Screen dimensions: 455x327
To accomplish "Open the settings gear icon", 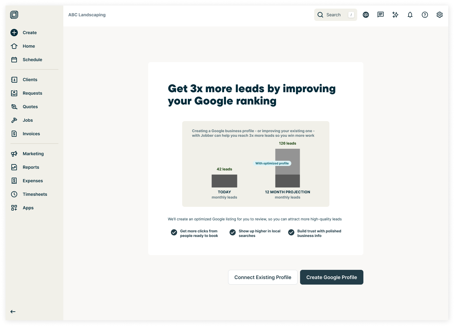I will pyautogui.click(x=439, y=15).
